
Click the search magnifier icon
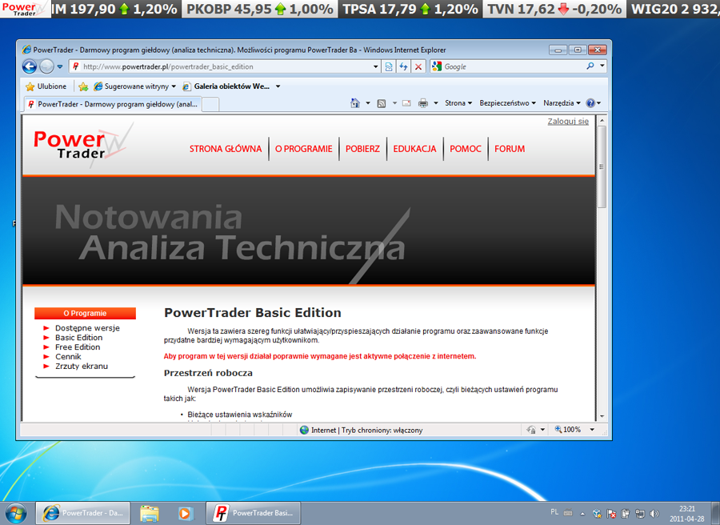click(x=590, y=66)
